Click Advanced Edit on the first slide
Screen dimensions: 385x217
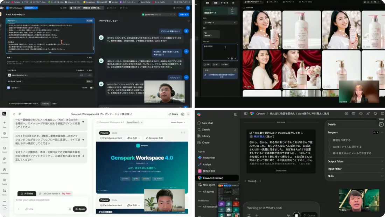[154, 138]
